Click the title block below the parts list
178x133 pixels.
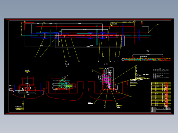click(x=161, y=109)
